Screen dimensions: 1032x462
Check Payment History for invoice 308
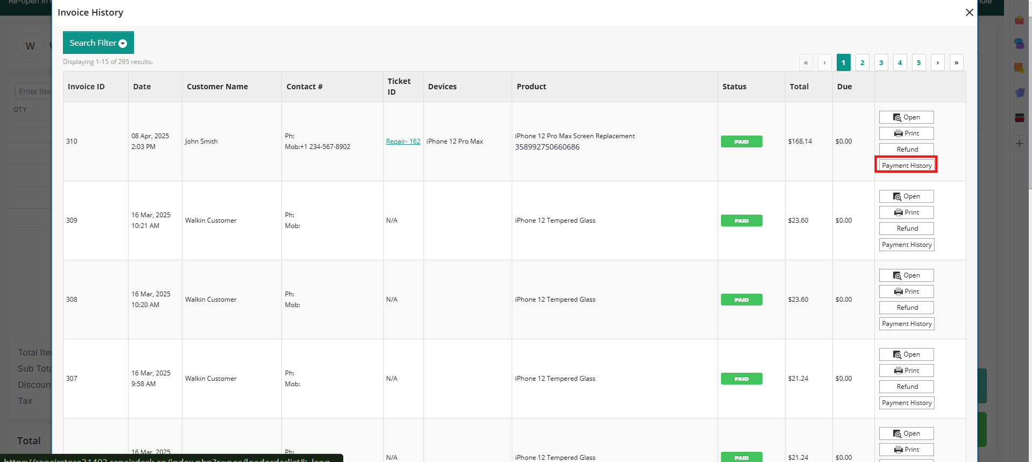tap(907, 324)
